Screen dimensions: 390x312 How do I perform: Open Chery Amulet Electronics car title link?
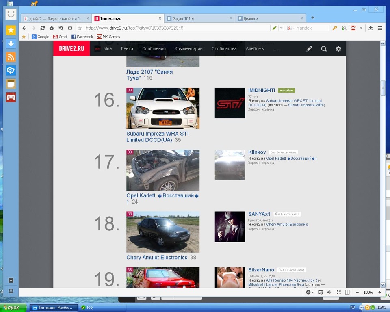coord(157,258)
